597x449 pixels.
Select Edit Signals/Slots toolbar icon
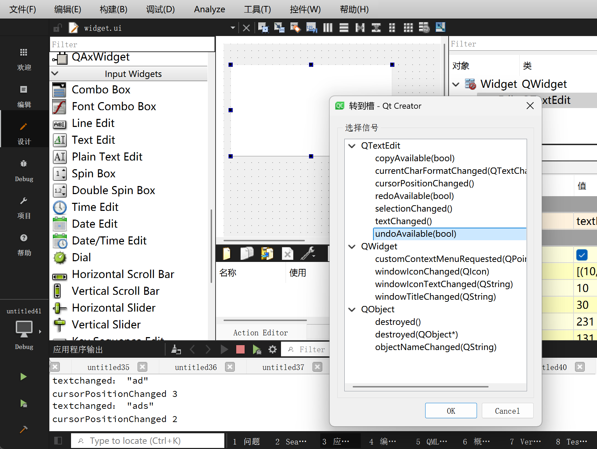click(279, 28)
